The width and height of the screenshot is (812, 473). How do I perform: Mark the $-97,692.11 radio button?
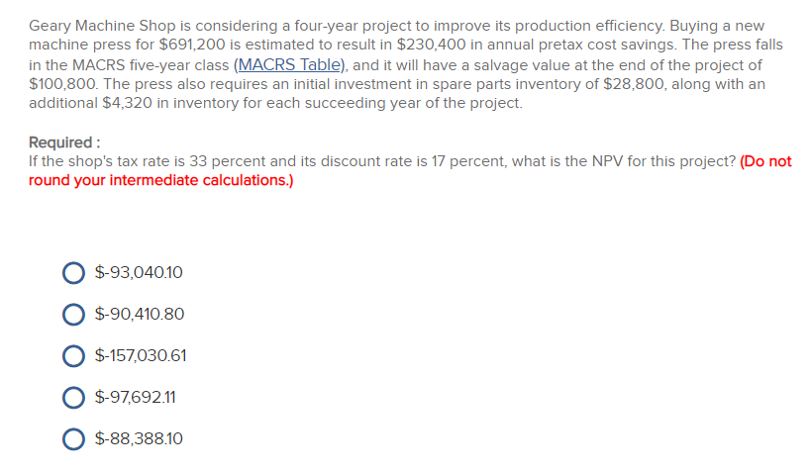pyautogui.click(x=73, y=398)
